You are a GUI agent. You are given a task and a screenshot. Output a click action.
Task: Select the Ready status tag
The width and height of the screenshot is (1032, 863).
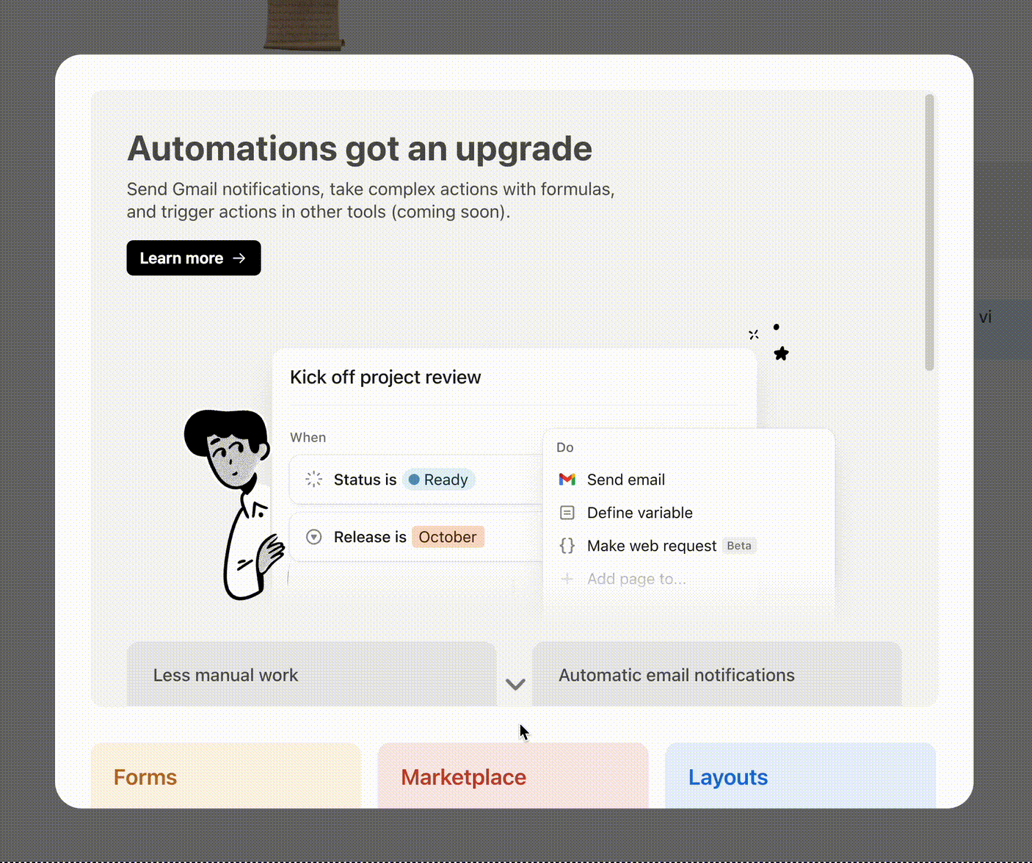[439, 480]
